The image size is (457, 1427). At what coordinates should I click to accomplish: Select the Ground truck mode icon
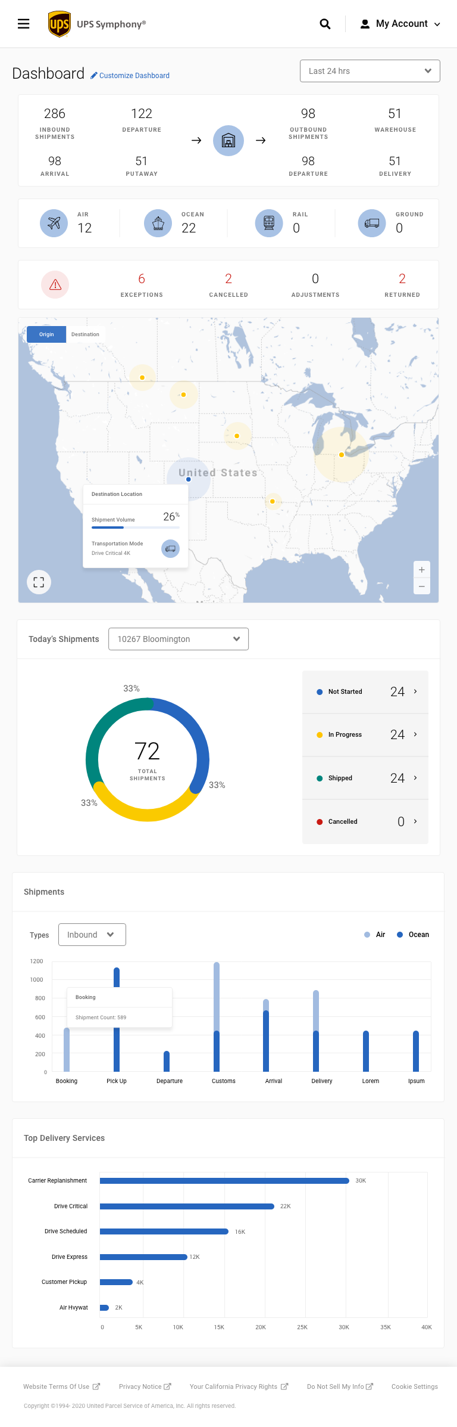coord(372,224)
